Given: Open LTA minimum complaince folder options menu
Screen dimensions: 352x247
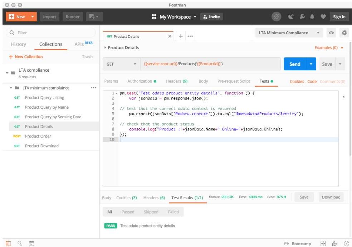Looking at the screenshot, I should click(94, 88).
